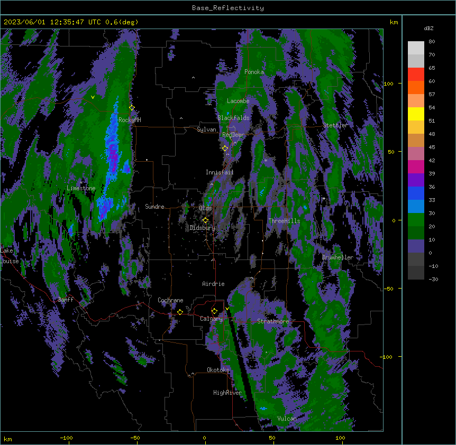Click the Banff label
The width and height of the screenshot is (456, 445).
[66, 300]
